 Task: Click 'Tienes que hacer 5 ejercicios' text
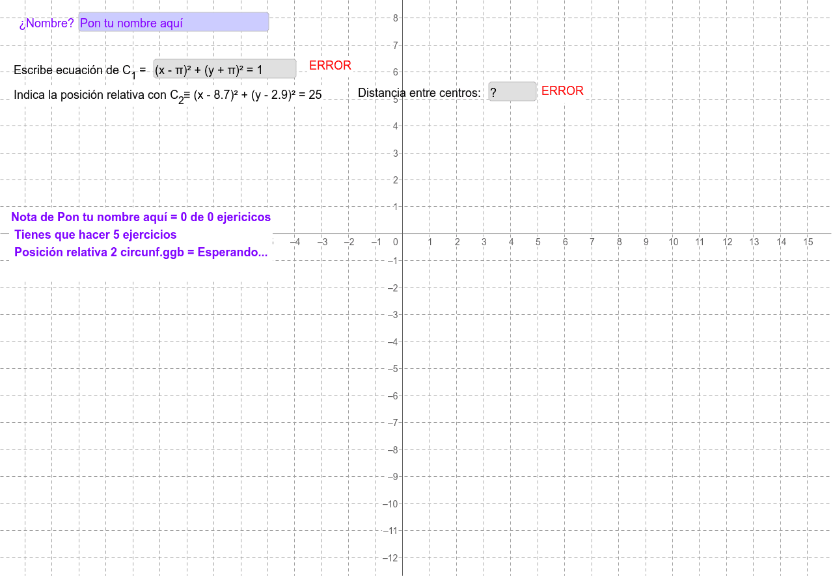tap(95, 235)
